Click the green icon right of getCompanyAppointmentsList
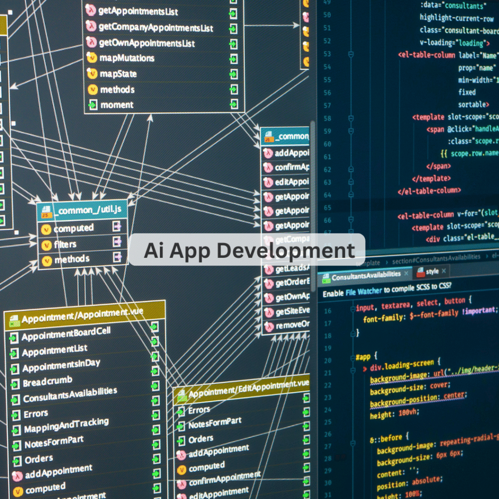This screenshot has height=499, width=499. point(233,29)
